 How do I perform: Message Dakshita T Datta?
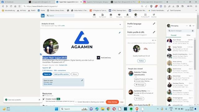(140, 85)
